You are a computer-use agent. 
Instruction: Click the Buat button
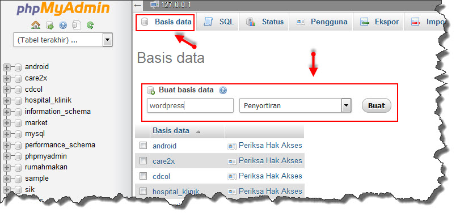click(x=377, y=105)
